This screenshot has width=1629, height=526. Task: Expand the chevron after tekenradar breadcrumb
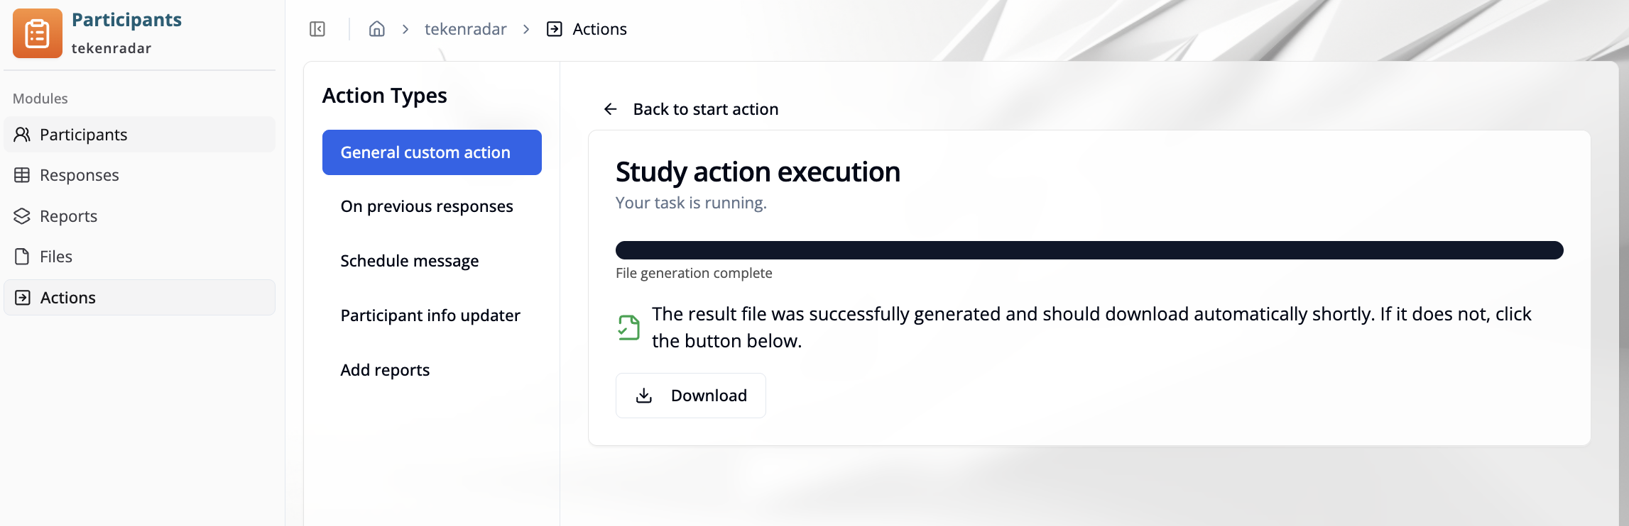pyautogui.click(x=525, y=28)
